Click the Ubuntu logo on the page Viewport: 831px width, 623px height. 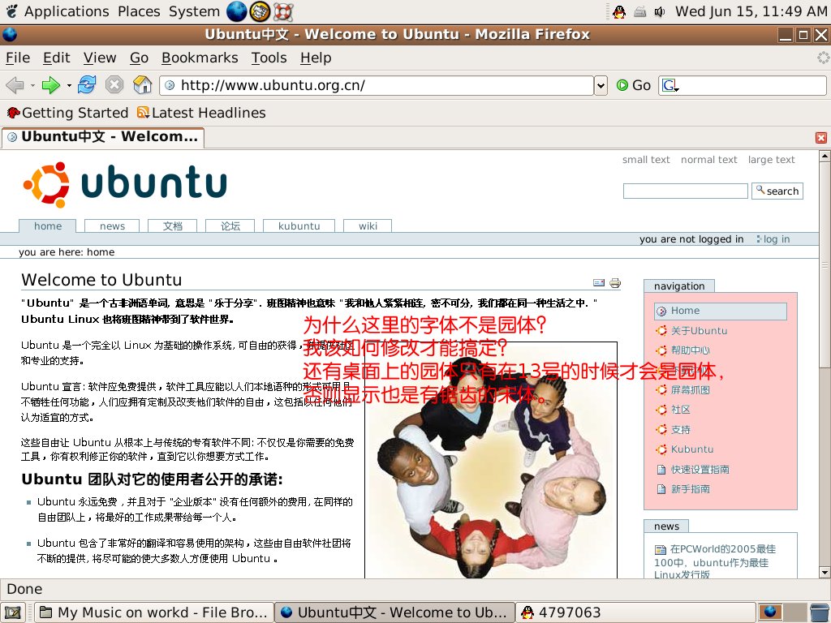(x=125, y=184)
